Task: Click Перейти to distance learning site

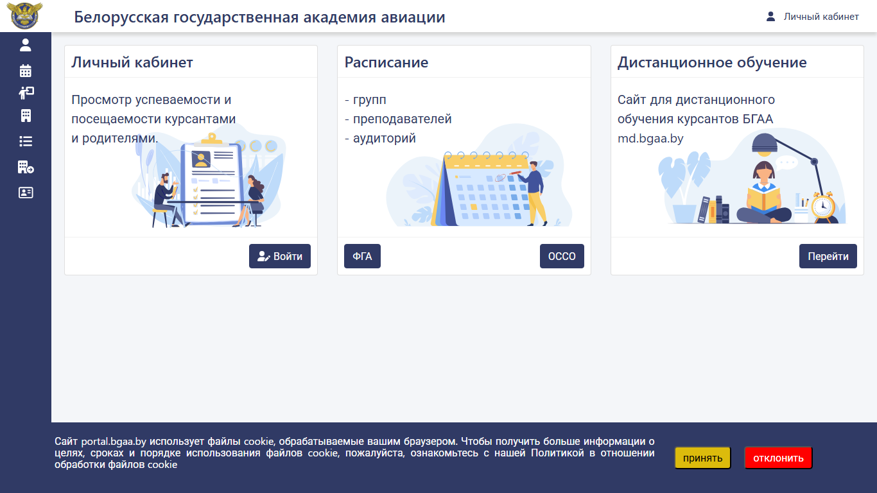Action: (828, 256)
